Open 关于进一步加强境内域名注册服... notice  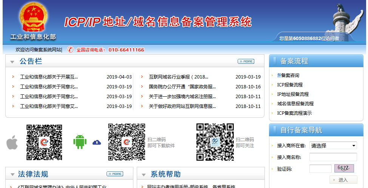coord(182,97)
